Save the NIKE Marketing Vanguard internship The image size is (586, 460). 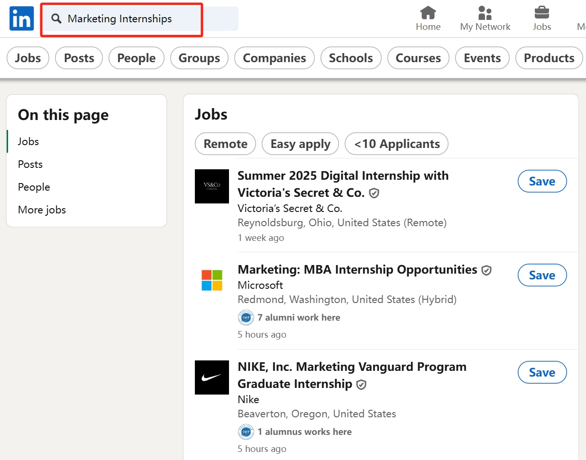coord(542,372)
